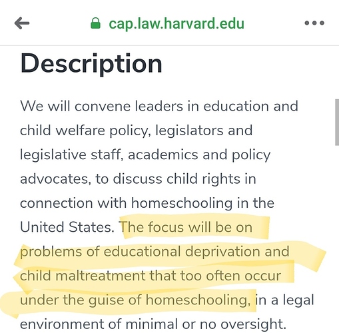The height and width of the screenshot is (333, 339).
Task: Tap the words 'United States'
Action: tap(67, 227)
